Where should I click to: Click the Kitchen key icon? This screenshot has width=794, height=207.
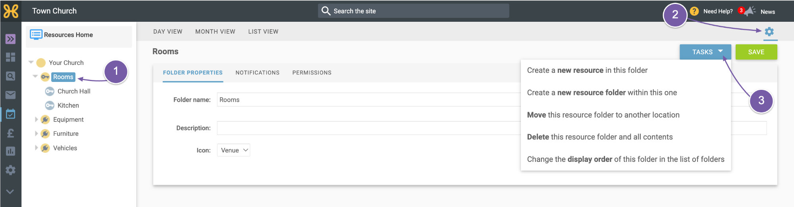pos(50,105)
